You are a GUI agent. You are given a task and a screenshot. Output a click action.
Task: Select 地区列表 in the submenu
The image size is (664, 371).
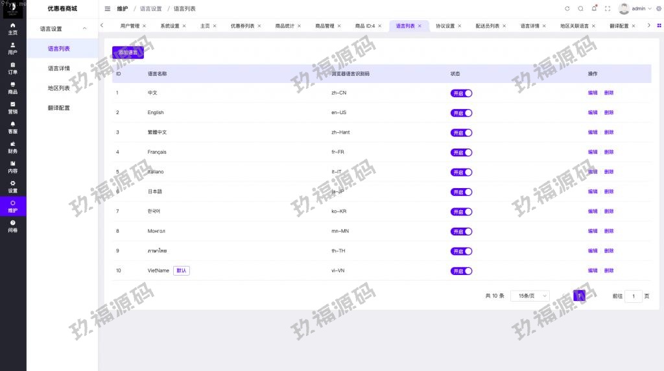58,88
